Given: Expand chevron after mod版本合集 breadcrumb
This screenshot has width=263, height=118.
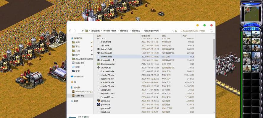Looking at the screenshot, I should (118, 31).
